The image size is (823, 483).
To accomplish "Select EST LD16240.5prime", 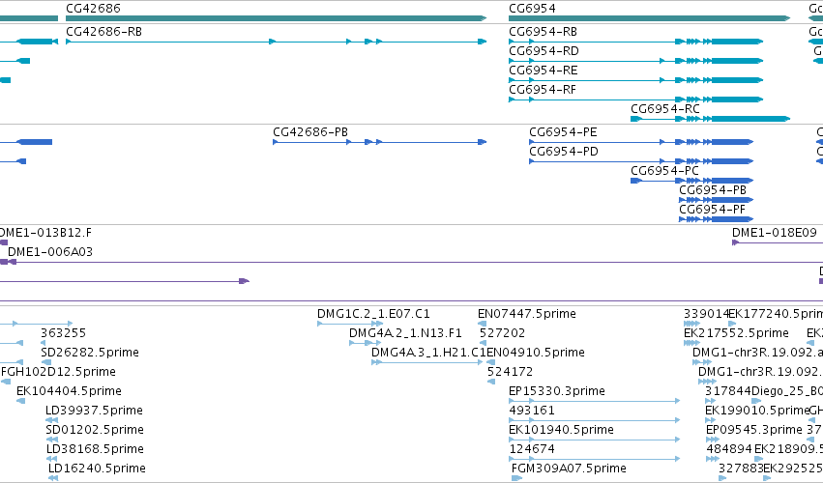I will (x=97, y=469).
